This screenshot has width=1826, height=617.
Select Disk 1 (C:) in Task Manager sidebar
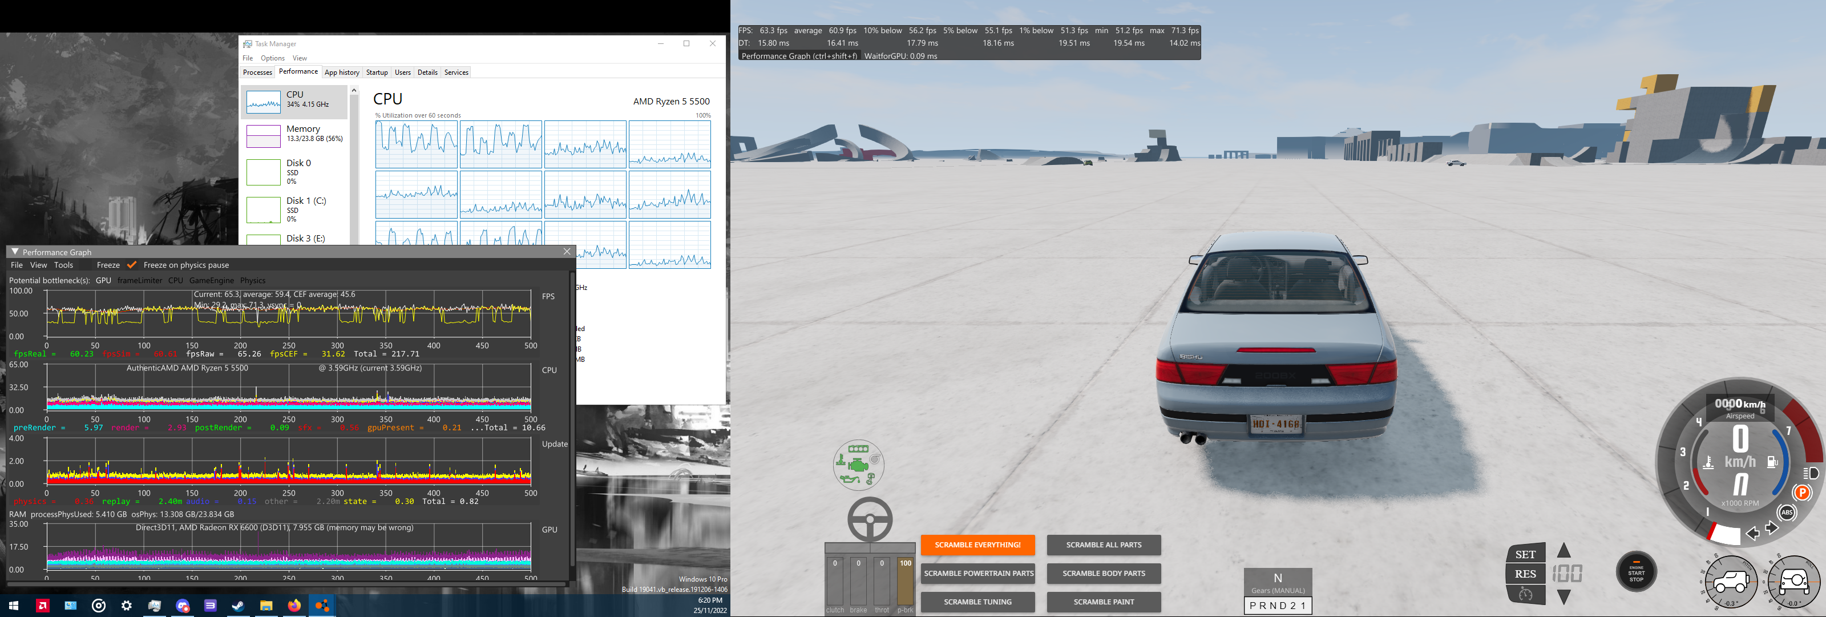click(294, 209)
